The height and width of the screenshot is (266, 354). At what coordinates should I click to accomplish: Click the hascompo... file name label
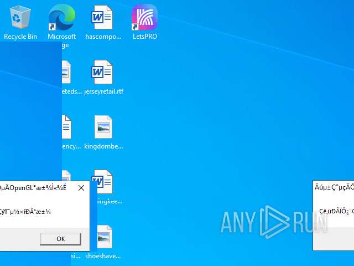coord(103,37)
